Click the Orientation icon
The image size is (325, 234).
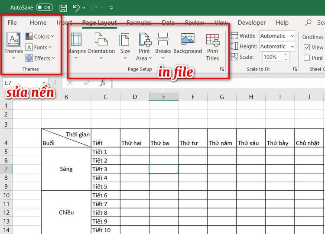(x=101, y=39)
